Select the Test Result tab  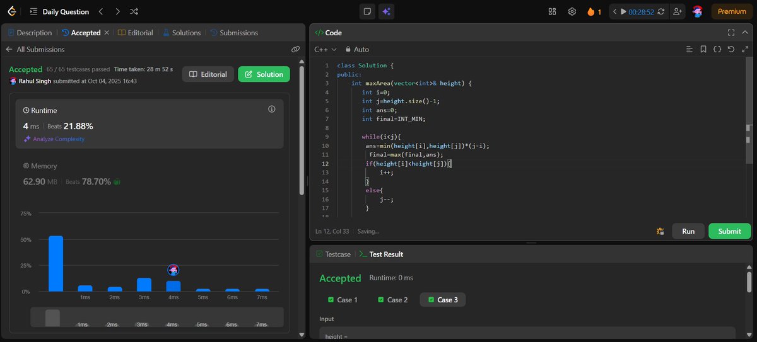click(x=381, y=254)
